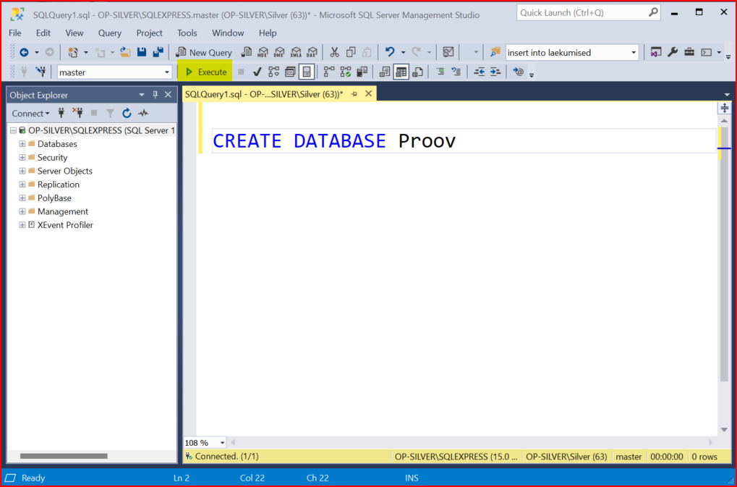Viewport: 737px width, 487px height.
Task: Open the Undo history dropdown arrow
Action: tap(403, 52)
